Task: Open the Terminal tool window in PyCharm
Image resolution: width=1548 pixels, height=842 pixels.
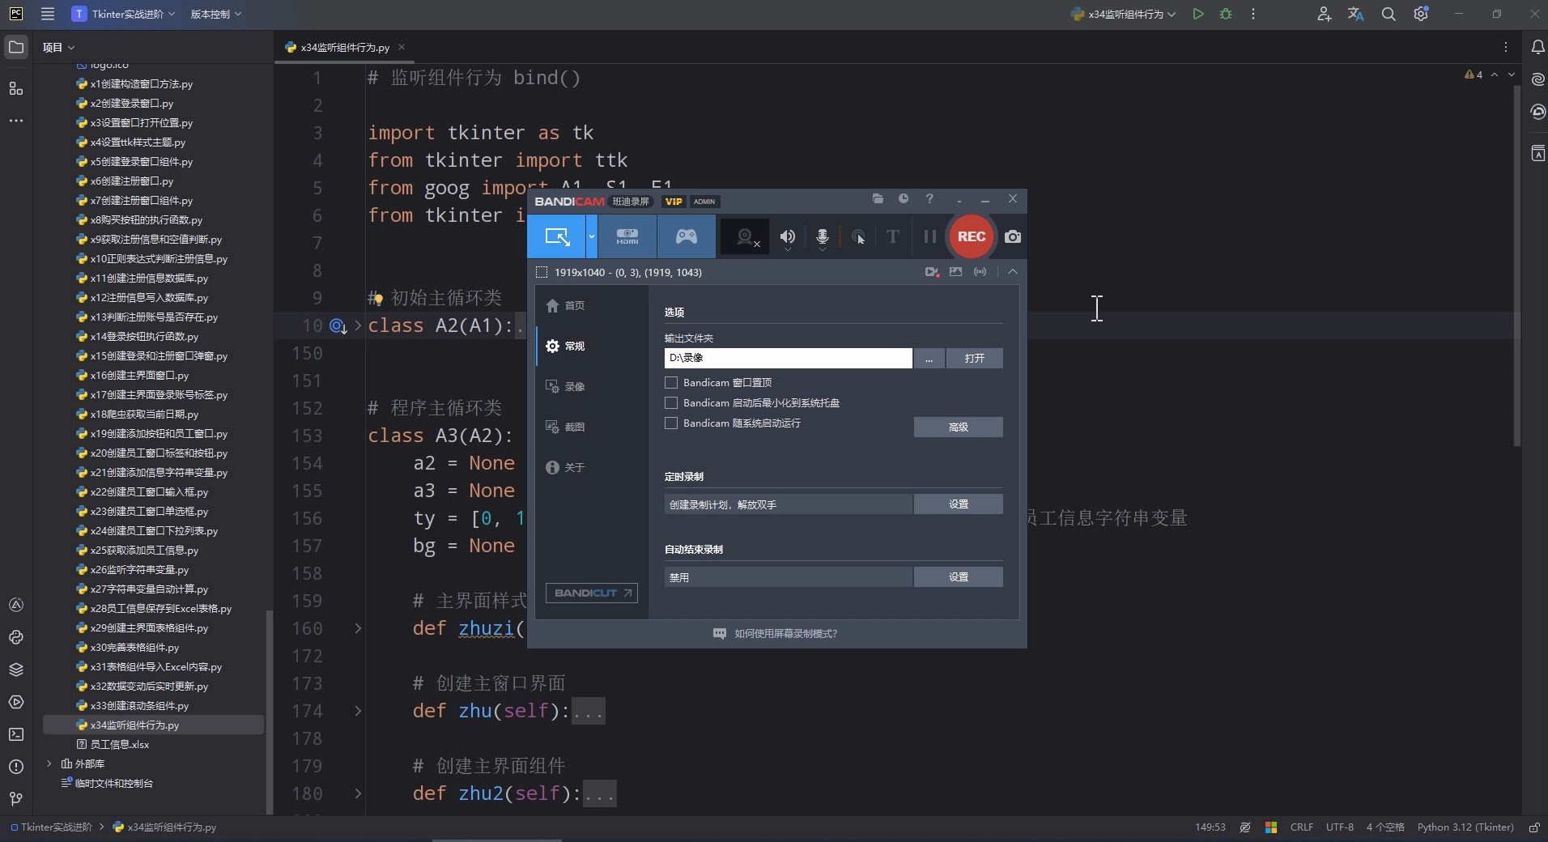Action: click(x=16, y=734)
